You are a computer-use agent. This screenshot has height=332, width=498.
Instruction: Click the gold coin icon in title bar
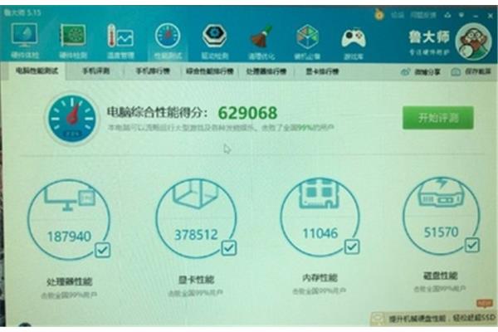point(379,14)
